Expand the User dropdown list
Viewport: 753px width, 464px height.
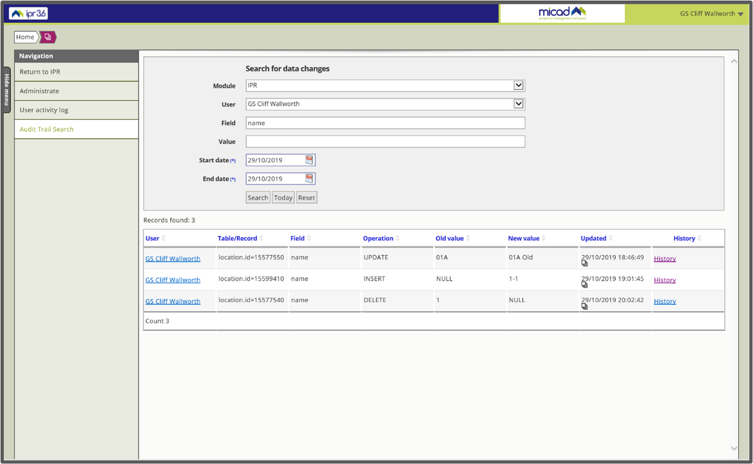[x=518, y=104]
